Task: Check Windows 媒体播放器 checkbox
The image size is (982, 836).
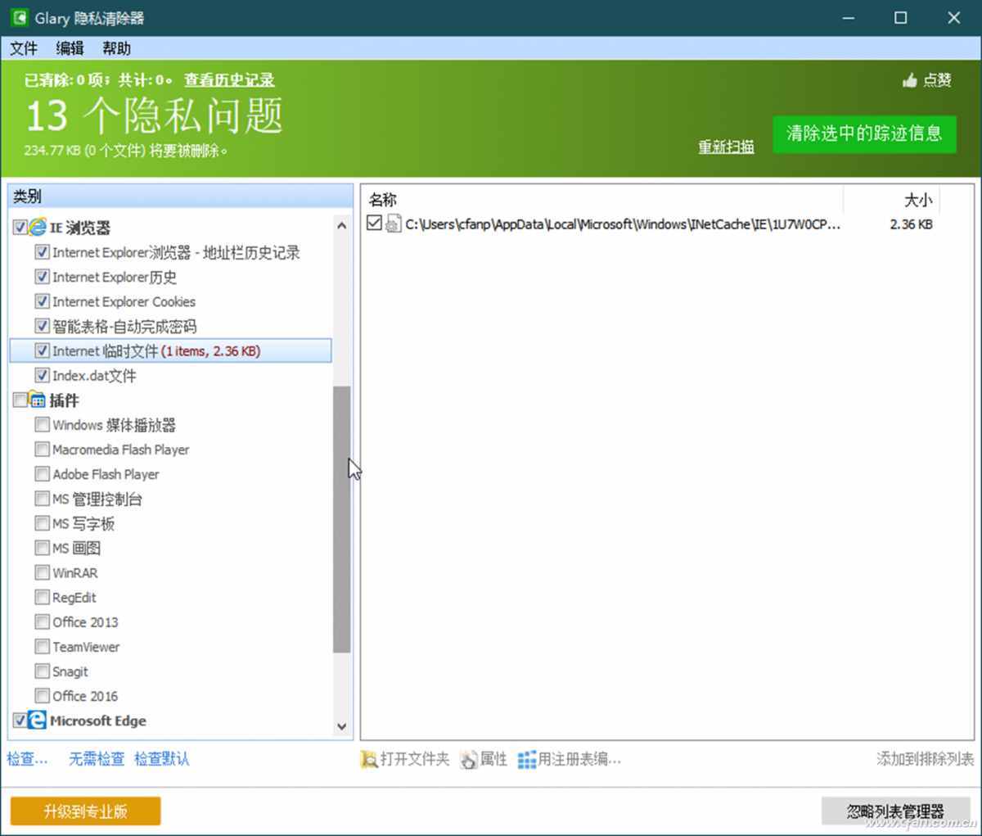Action: [43, 425]
